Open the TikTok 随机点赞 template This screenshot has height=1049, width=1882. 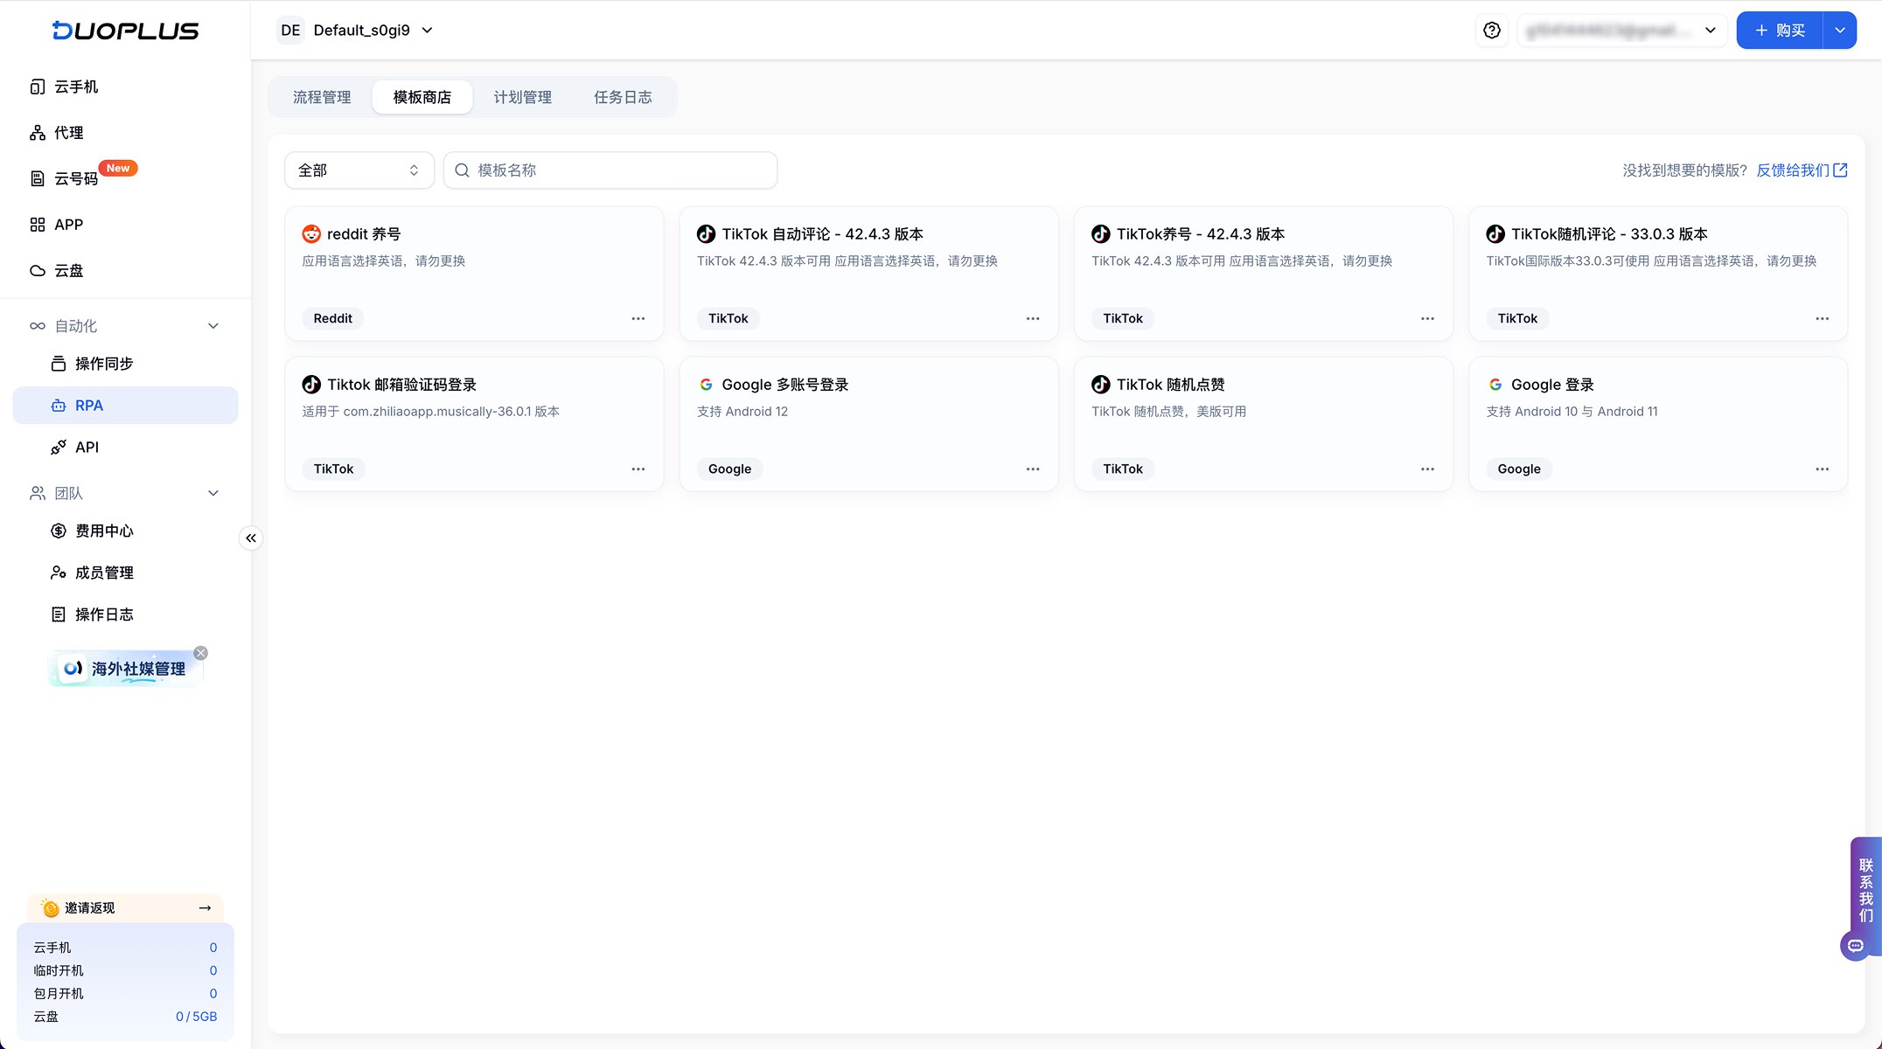[1263, 424]
